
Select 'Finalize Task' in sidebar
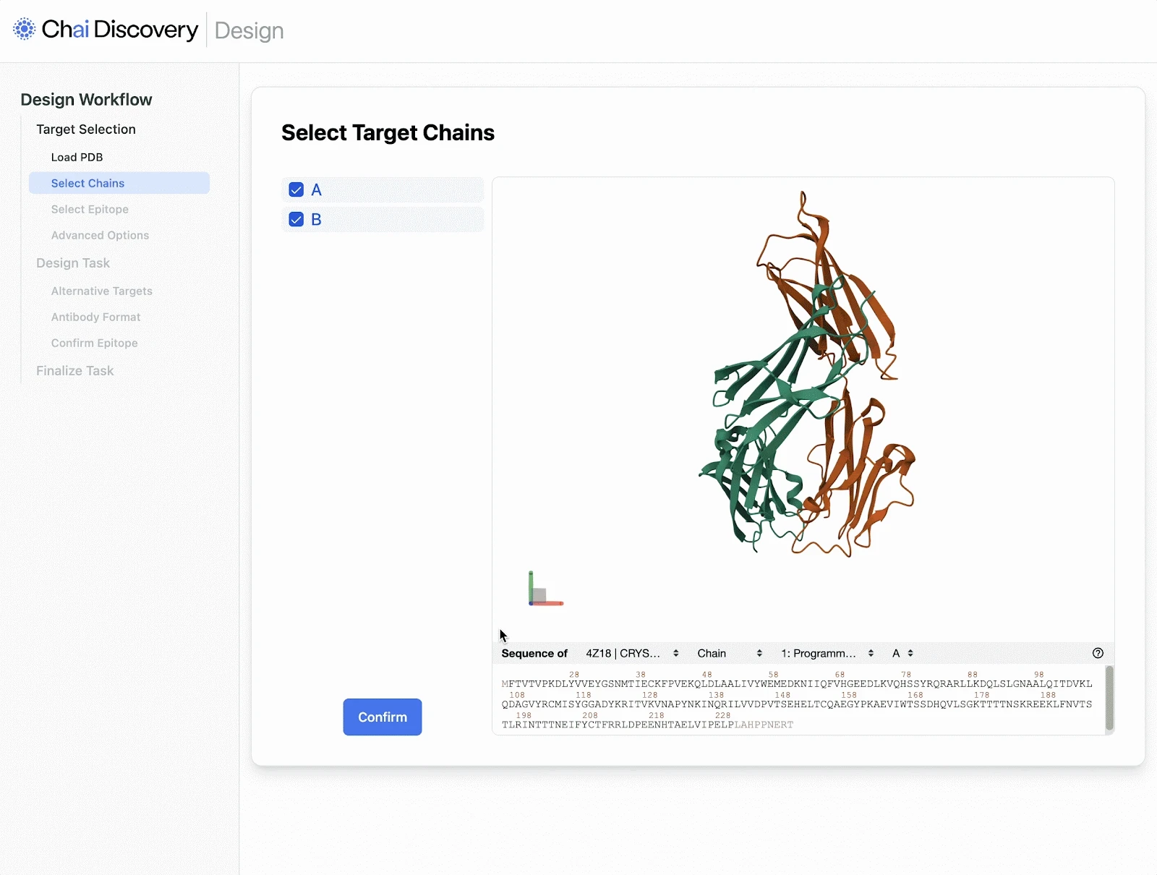tap(74, 370)
